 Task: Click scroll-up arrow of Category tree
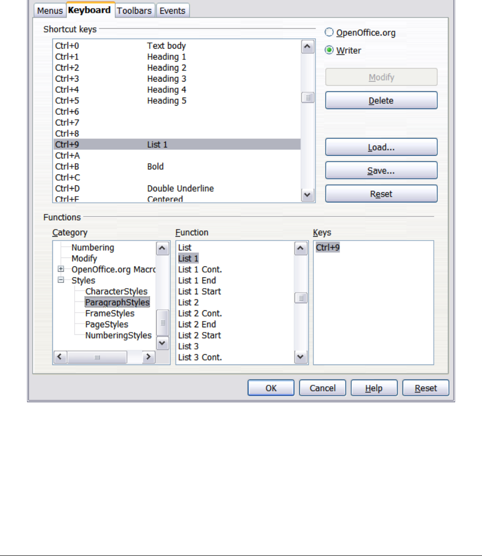coord(162,248)
